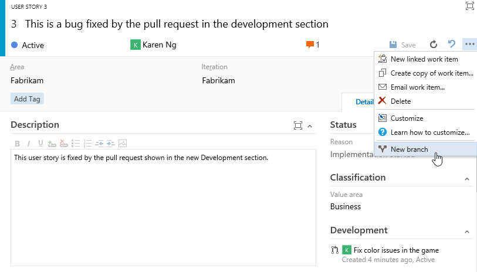Collapse the Description section
Image resolution: width=477 pixels, height=272 pixels.
click(310, 126)
